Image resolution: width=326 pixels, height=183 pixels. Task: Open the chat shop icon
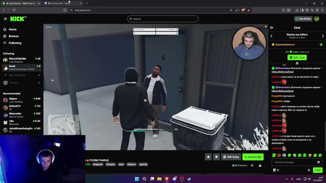pyautogui.click(x=274, y=170)
